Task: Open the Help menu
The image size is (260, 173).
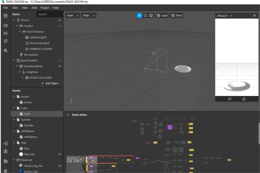Action: click(55, 8)
